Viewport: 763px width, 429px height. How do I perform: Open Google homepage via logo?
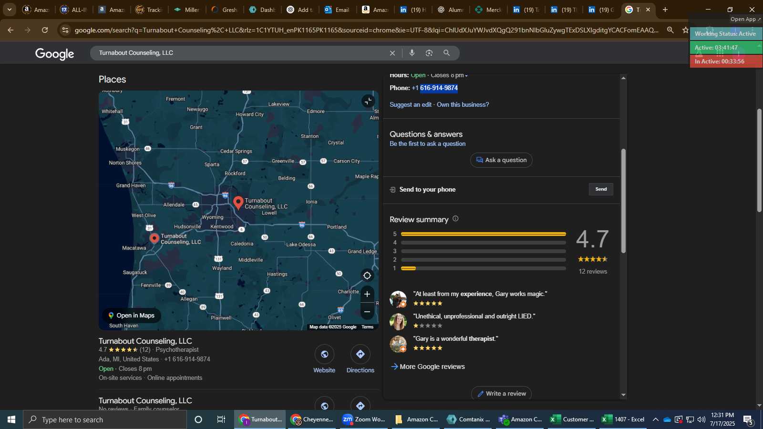point(54,54)
